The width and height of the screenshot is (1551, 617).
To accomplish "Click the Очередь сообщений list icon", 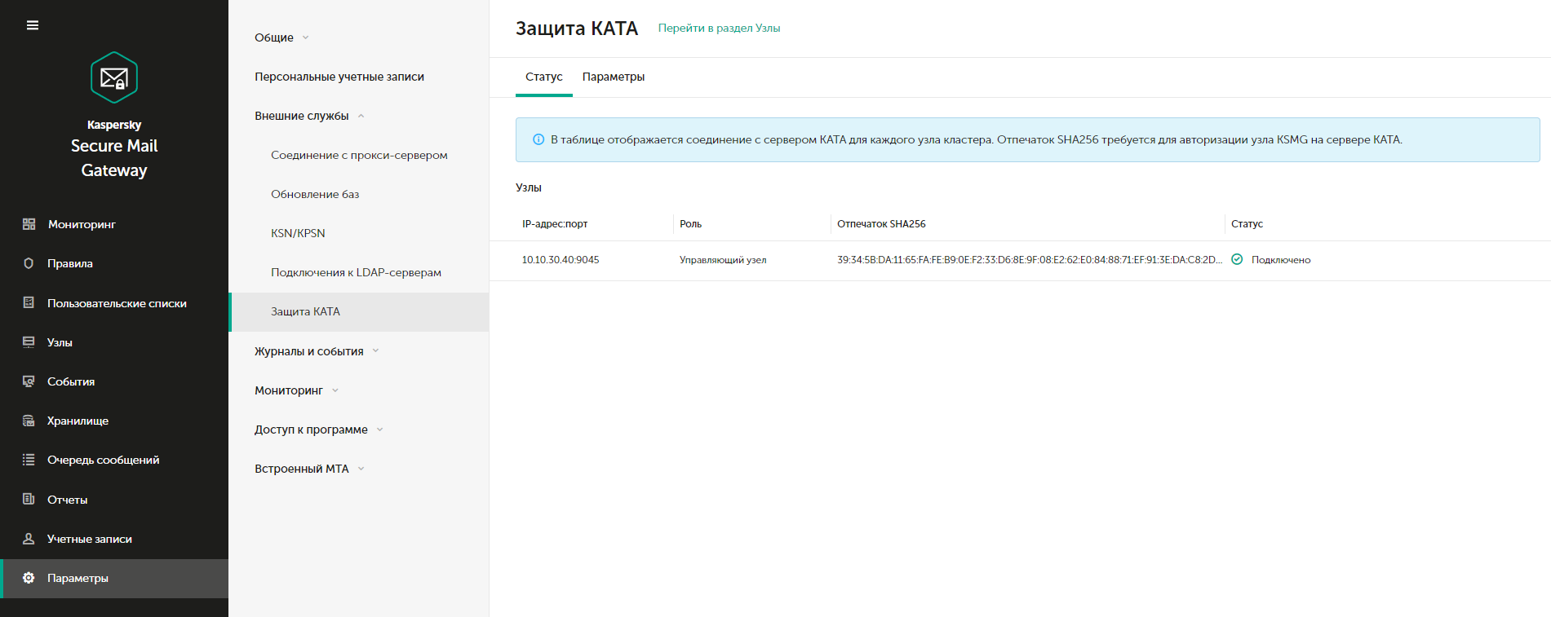I will pos(29,460).
